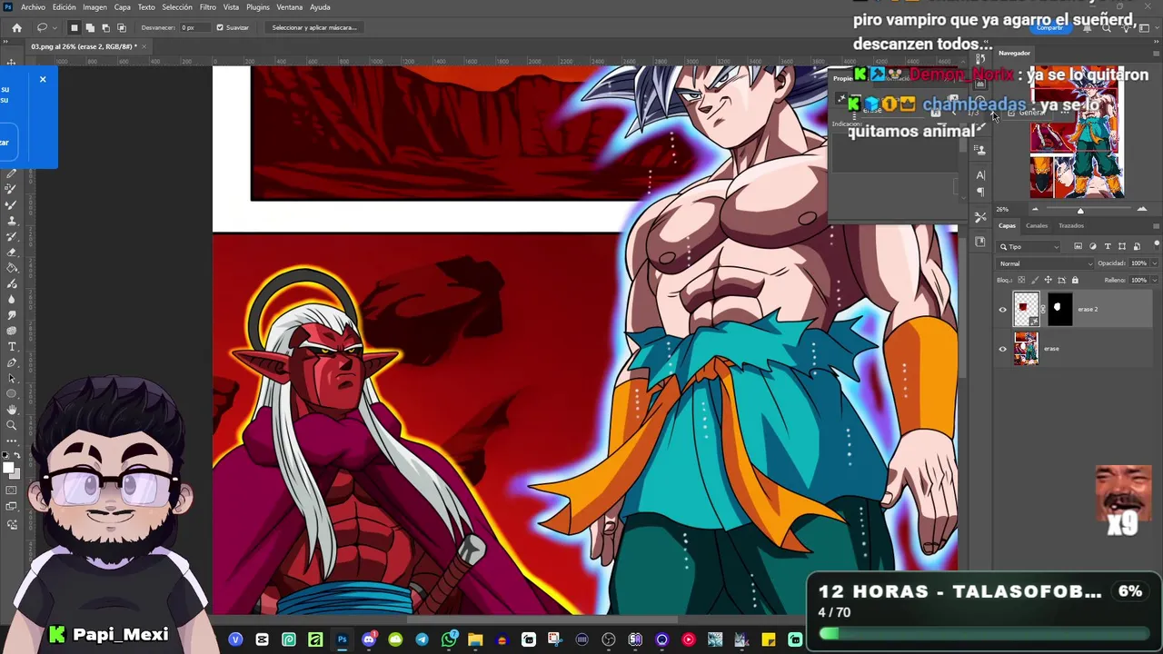Filter layers by shape layer icon
This screenshot has width=1163, height=654.
[1122, 246]
